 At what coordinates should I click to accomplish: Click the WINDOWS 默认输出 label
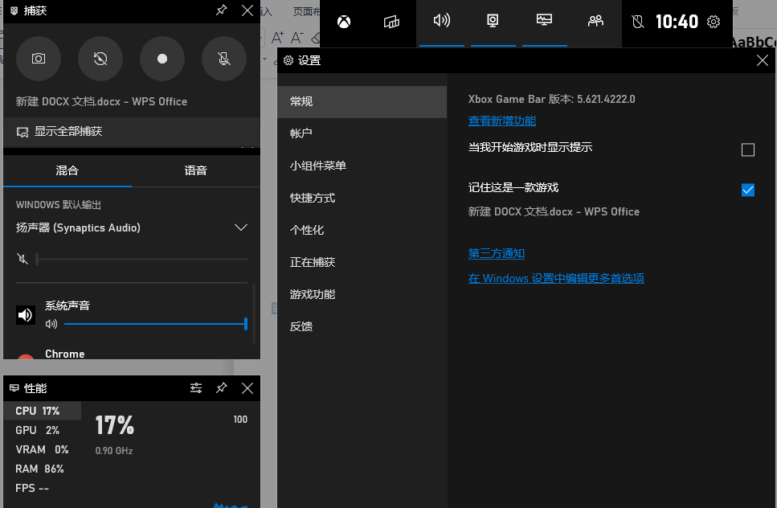(59, 205)
